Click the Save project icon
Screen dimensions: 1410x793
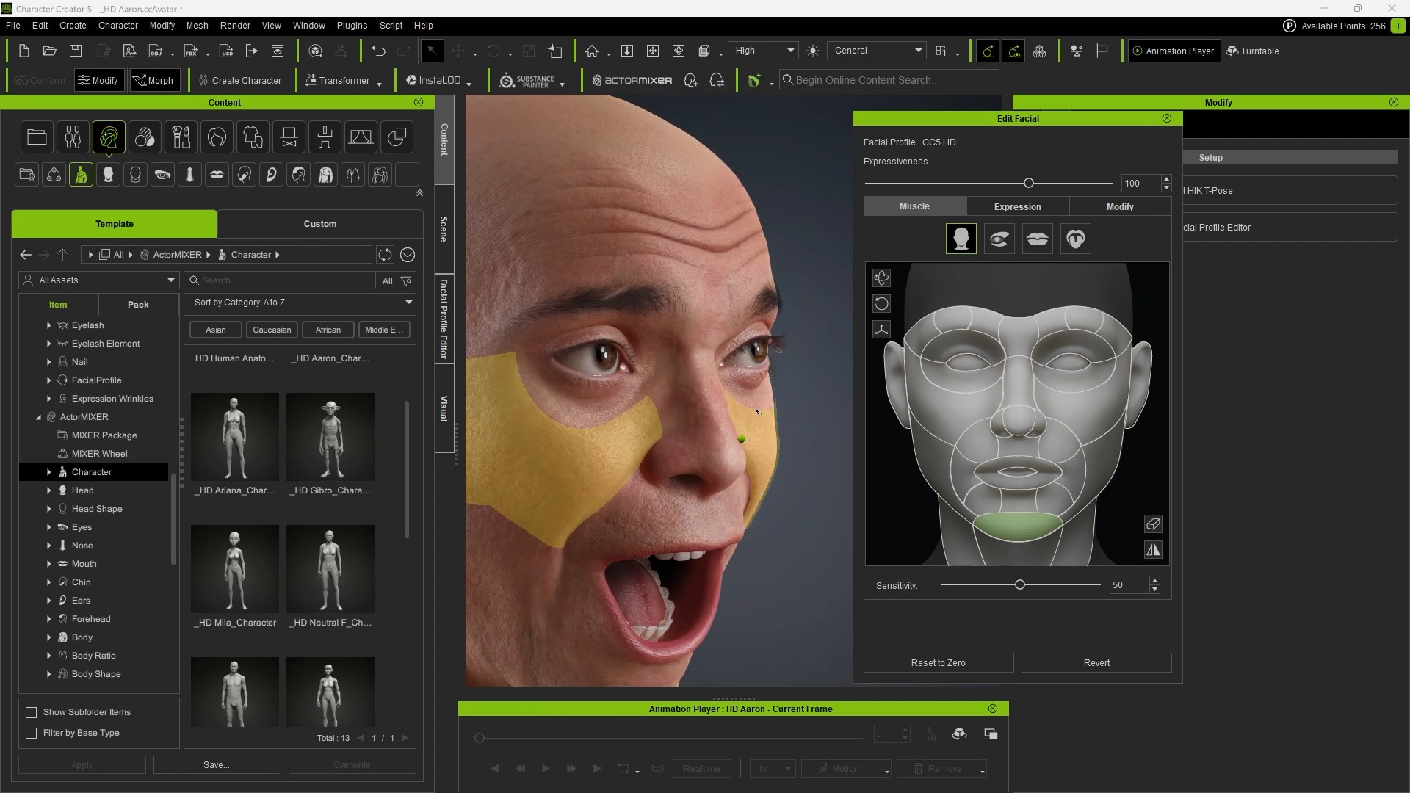pyautogui.click(x=76, y=51)
